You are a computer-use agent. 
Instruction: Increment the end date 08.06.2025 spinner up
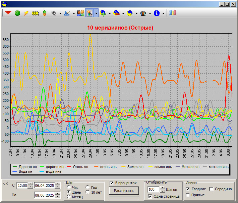click(58, 194)
